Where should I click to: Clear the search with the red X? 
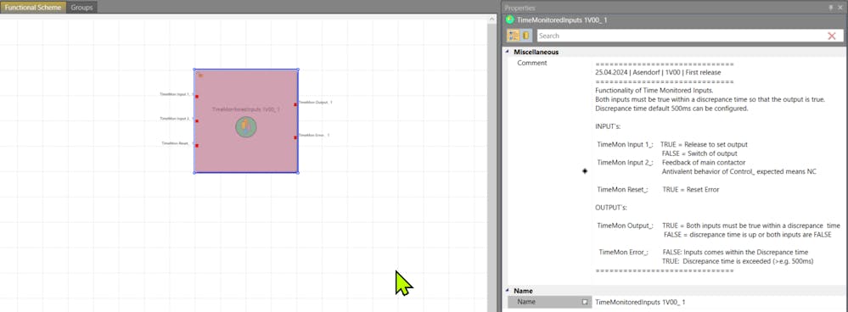point(832,36)
